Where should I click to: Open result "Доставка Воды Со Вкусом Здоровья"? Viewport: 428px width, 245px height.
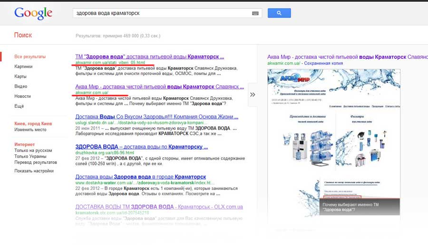[156, 117]
